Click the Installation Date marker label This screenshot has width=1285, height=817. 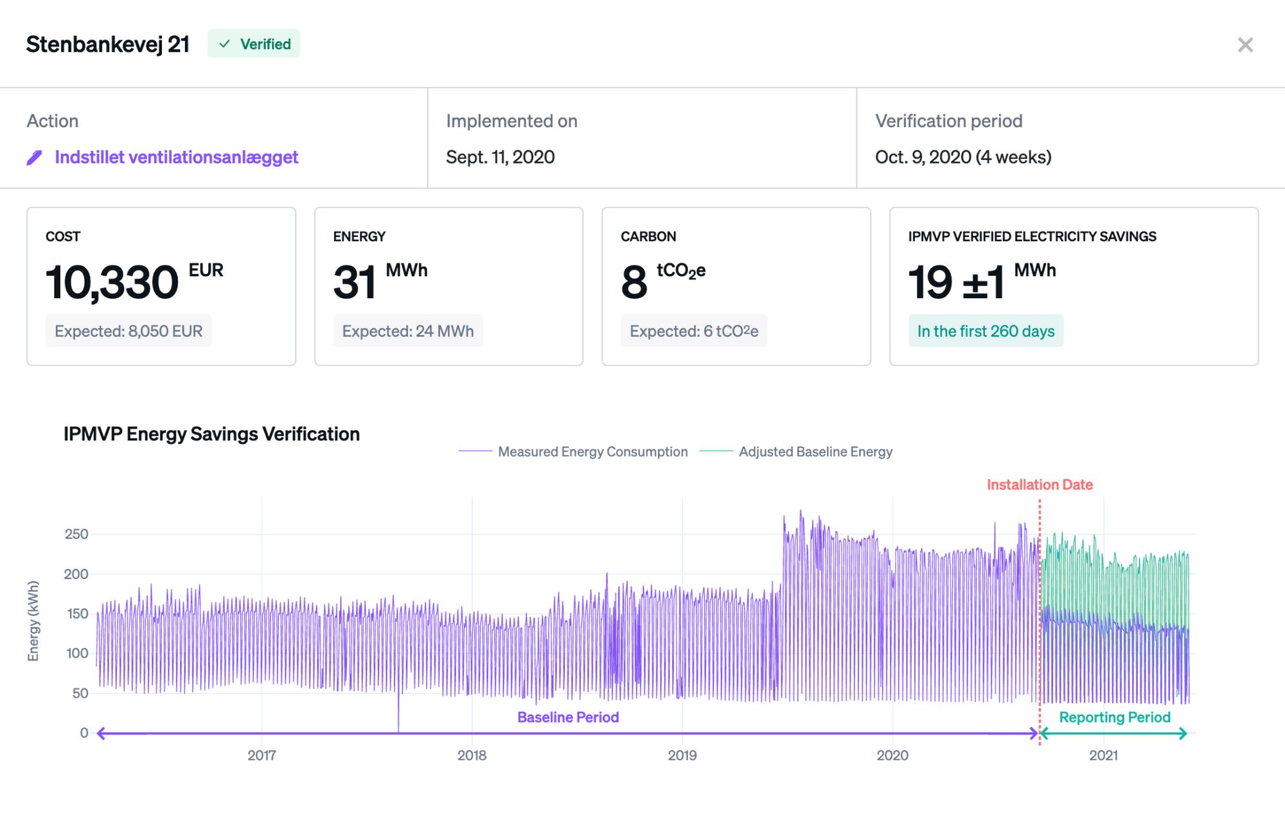1039,485
